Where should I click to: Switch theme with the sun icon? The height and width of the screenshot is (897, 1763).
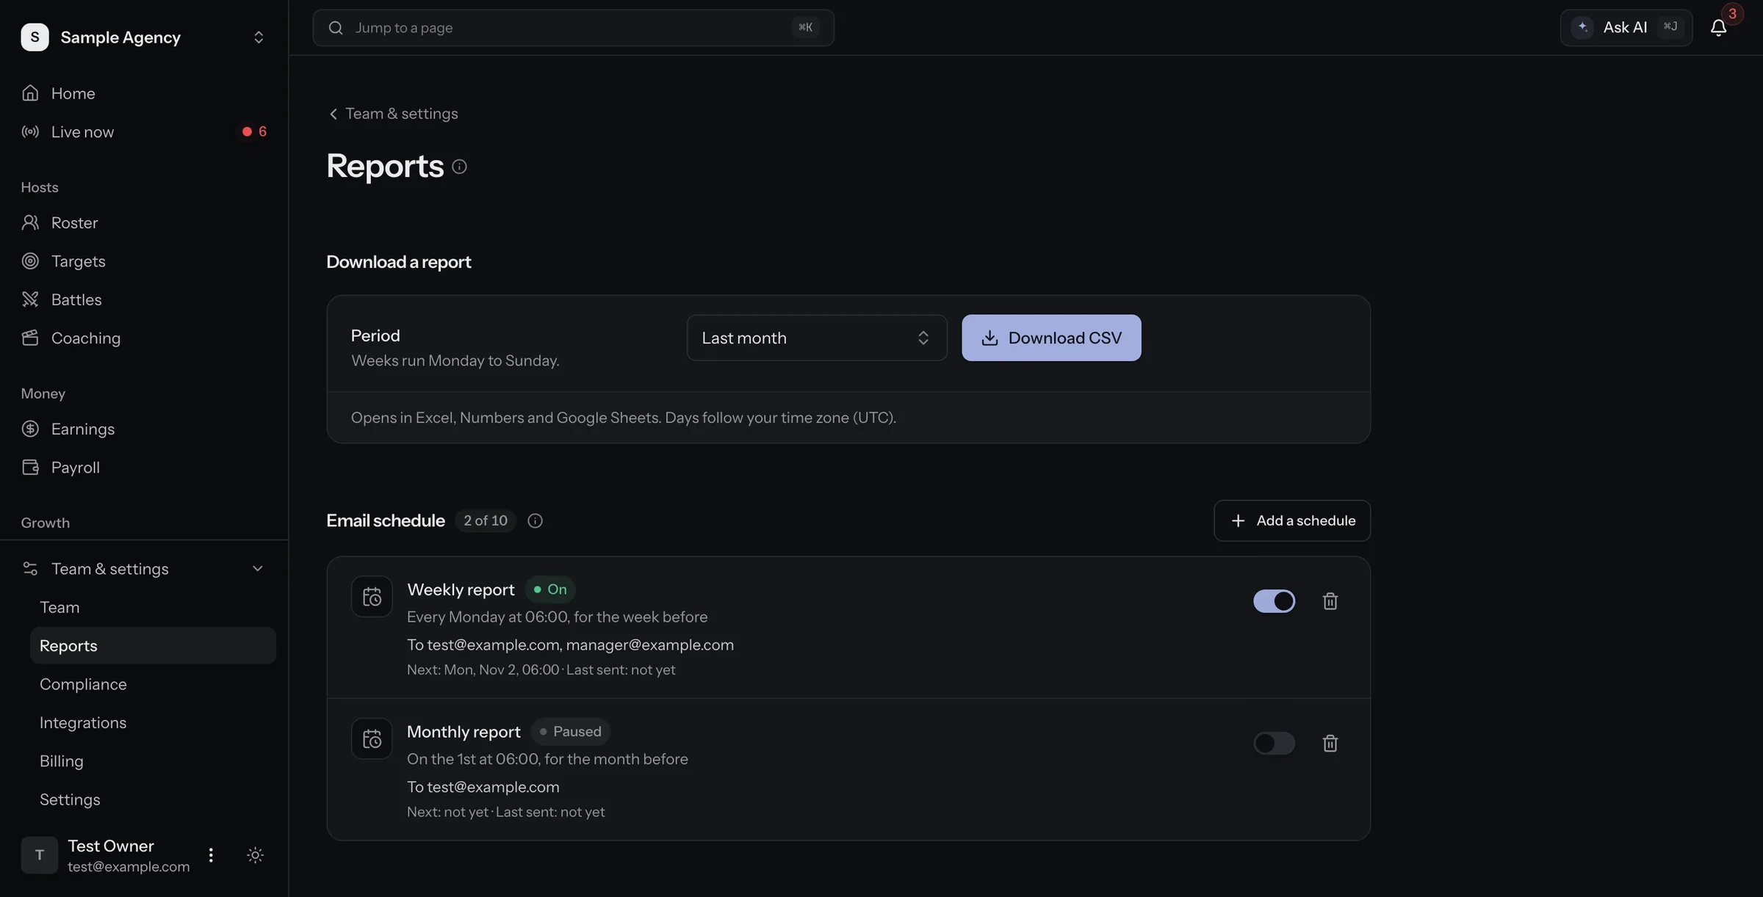pos(255,855)
